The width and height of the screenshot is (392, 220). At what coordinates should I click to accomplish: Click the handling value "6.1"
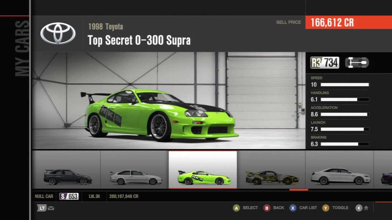[314, 100]
